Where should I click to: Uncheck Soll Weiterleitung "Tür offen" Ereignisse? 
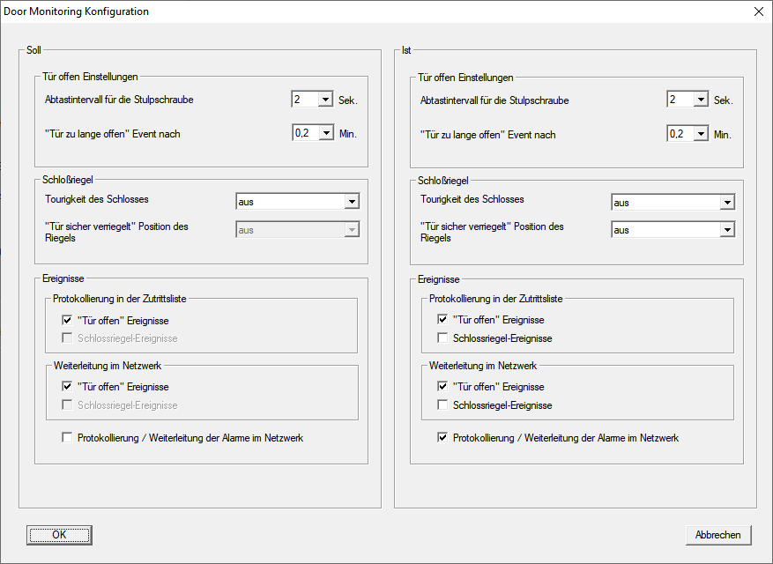point(68,387)
